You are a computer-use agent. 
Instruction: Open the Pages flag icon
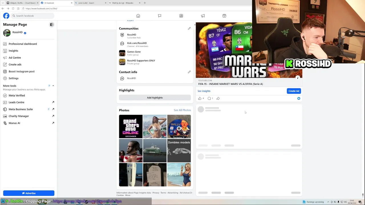tap(160, 16)
